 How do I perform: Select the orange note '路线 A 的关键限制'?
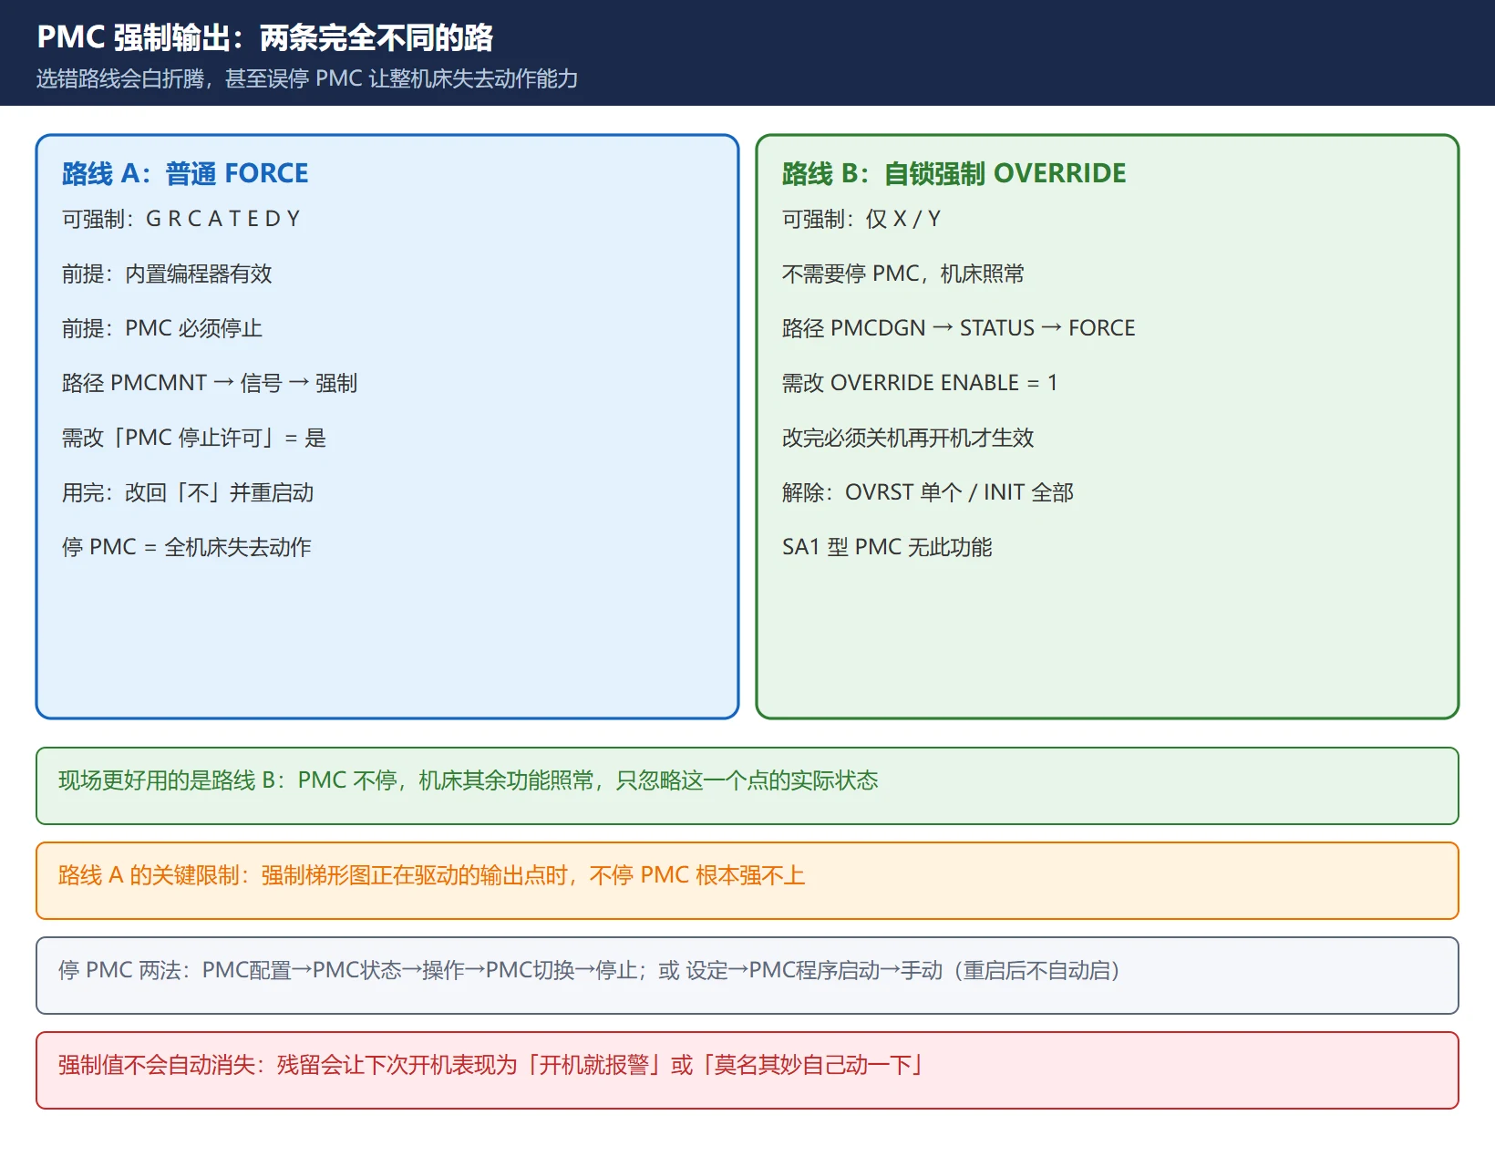tap(747, 881)
